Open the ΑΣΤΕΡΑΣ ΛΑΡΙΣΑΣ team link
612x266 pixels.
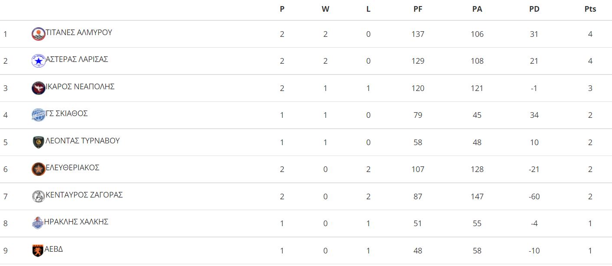(x=77, y=59)
